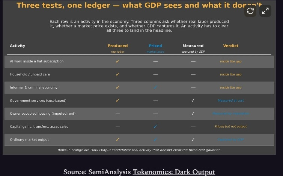Select the AI work inside a flat subscription row
Viewport: 283px width, 176px height.
(139, 62)
